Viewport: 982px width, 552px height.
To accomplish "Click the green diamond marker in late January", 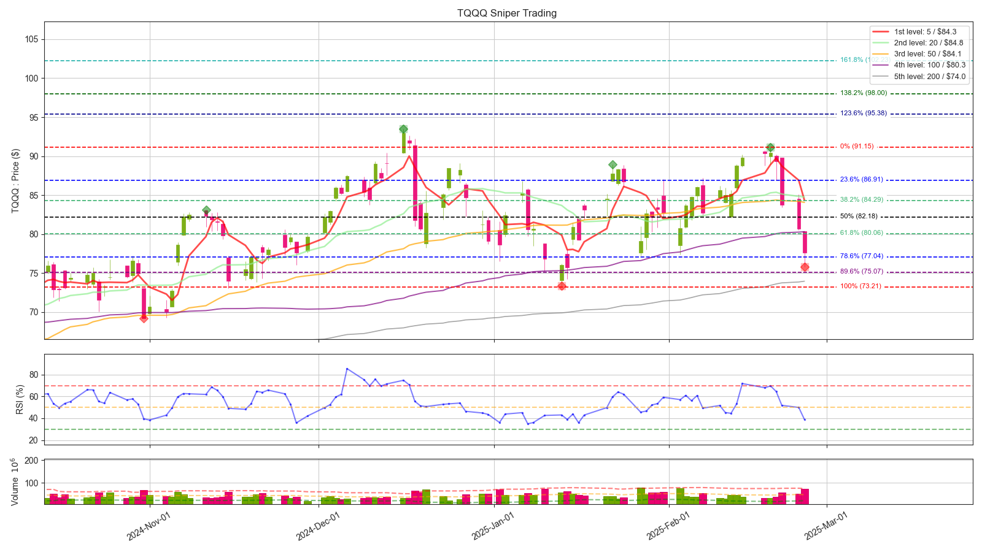I will point(613,165).
